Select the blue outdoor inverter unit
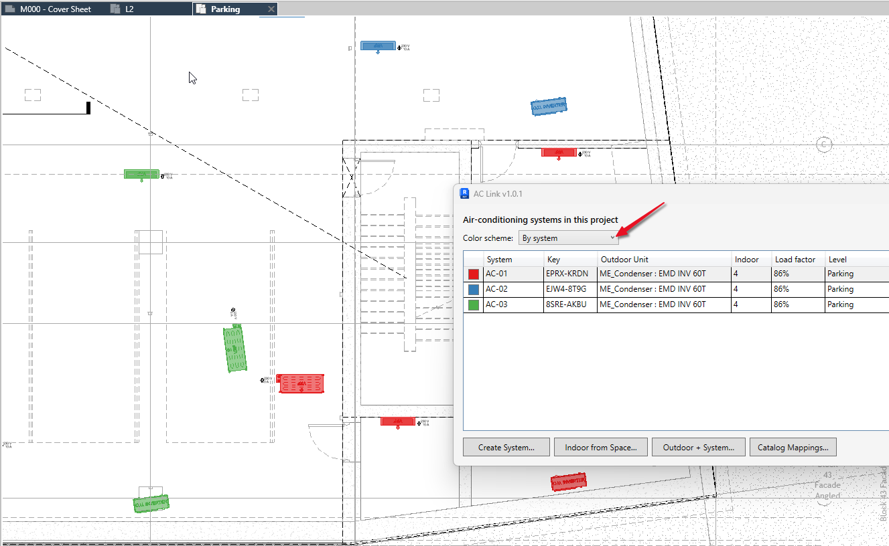Image resolution: width=889 pixels, height=546 pixels. pos(549,106)
